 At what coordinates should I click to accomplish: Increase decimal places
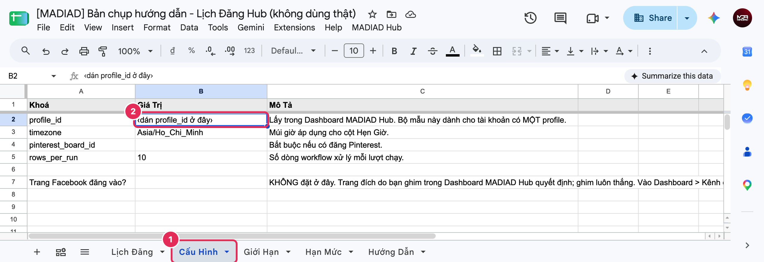tap(230, 51)
